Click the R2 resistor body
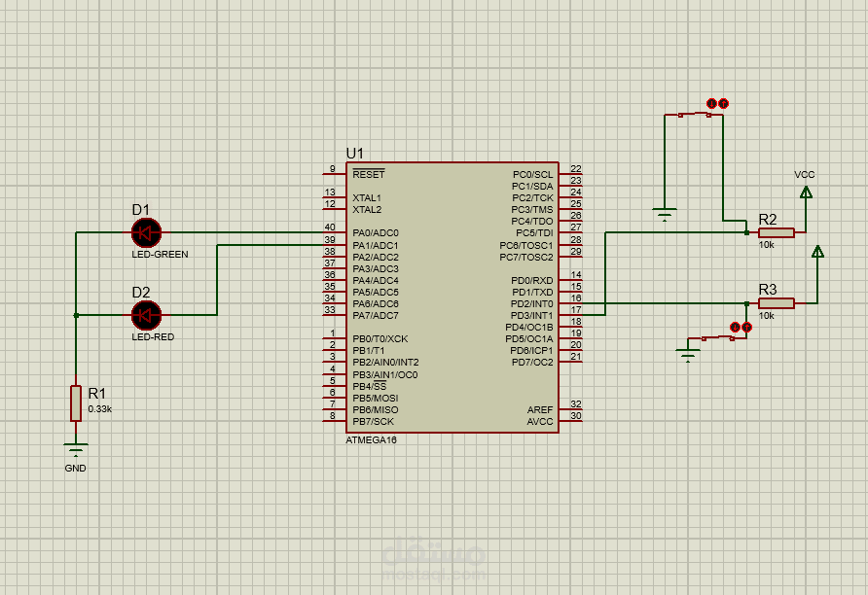 (x=777, y=232)
